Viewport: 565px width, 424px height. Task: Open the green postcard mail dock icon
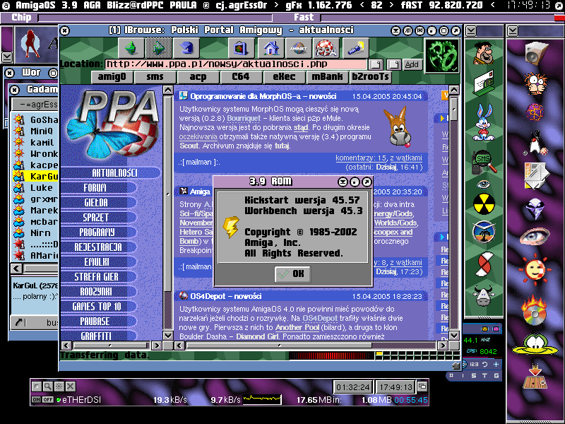pyautogui.click(x=483, y=83)
